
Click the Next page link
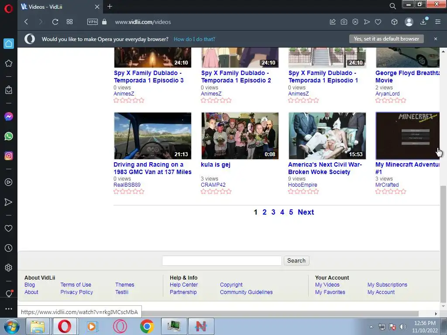306,212
